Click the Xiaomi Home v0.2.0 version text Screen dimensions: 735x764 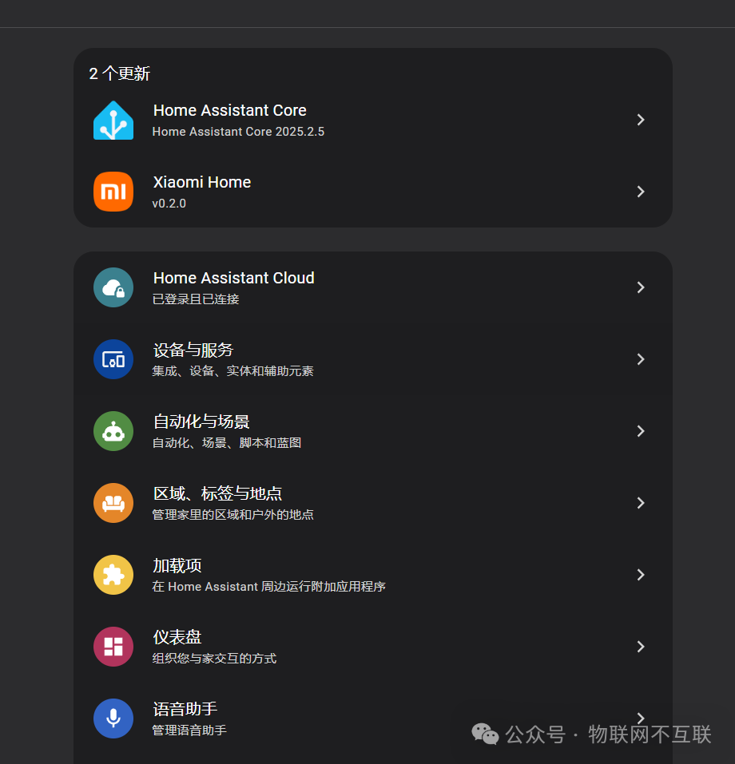(169, 204)
